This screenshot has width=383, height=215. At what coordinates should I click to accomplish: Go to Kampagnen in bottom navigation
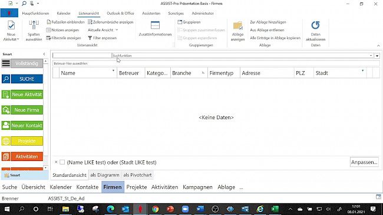point(197,187)
